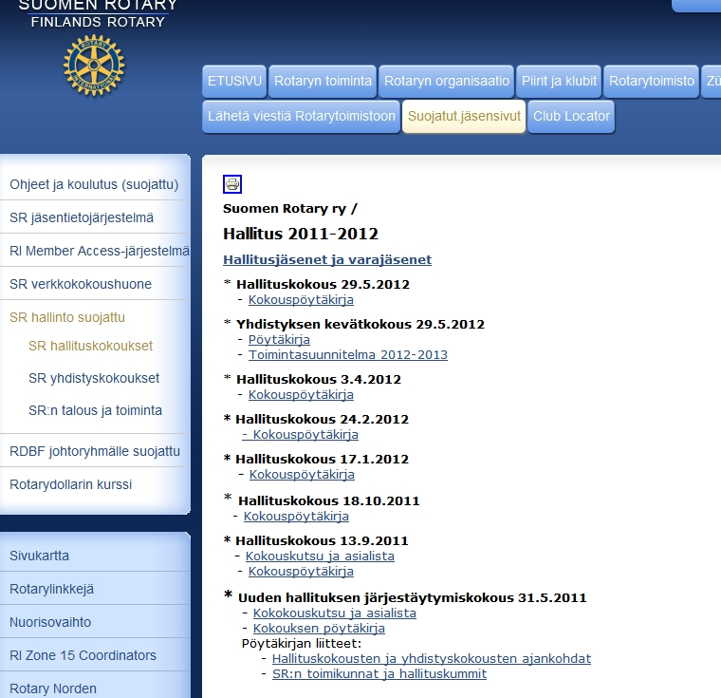This screenshot has height=698, width=721.
Task: Click the Pöytäkirjan liitteet: label
Action: click(x=302, y=644)
